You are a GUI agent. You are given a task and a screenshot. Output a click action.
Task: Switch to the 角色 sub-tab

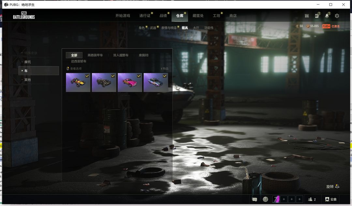142,28
